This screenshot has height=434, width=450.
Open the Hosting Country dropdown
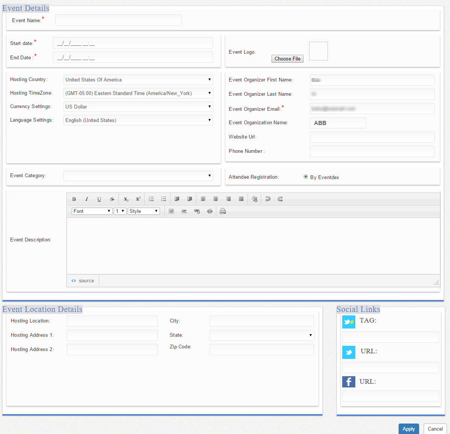pyautogui.click(x=138, y=80)
